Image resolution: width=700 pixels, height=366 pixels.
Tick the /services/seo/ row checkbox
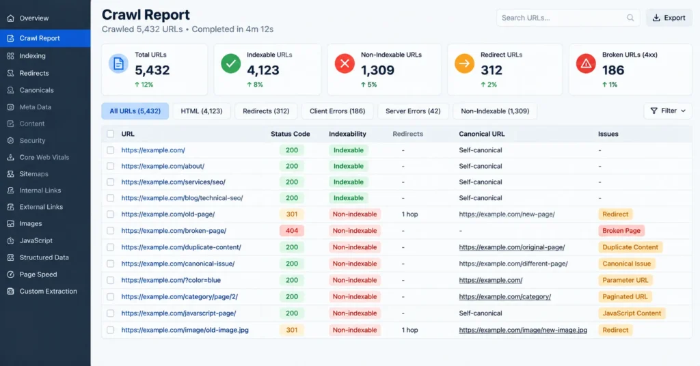point(110,182)
